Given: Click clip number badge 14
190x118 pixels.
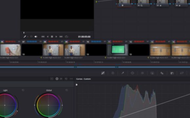Looking at the screenshot, I should click(x=173, y=42).
